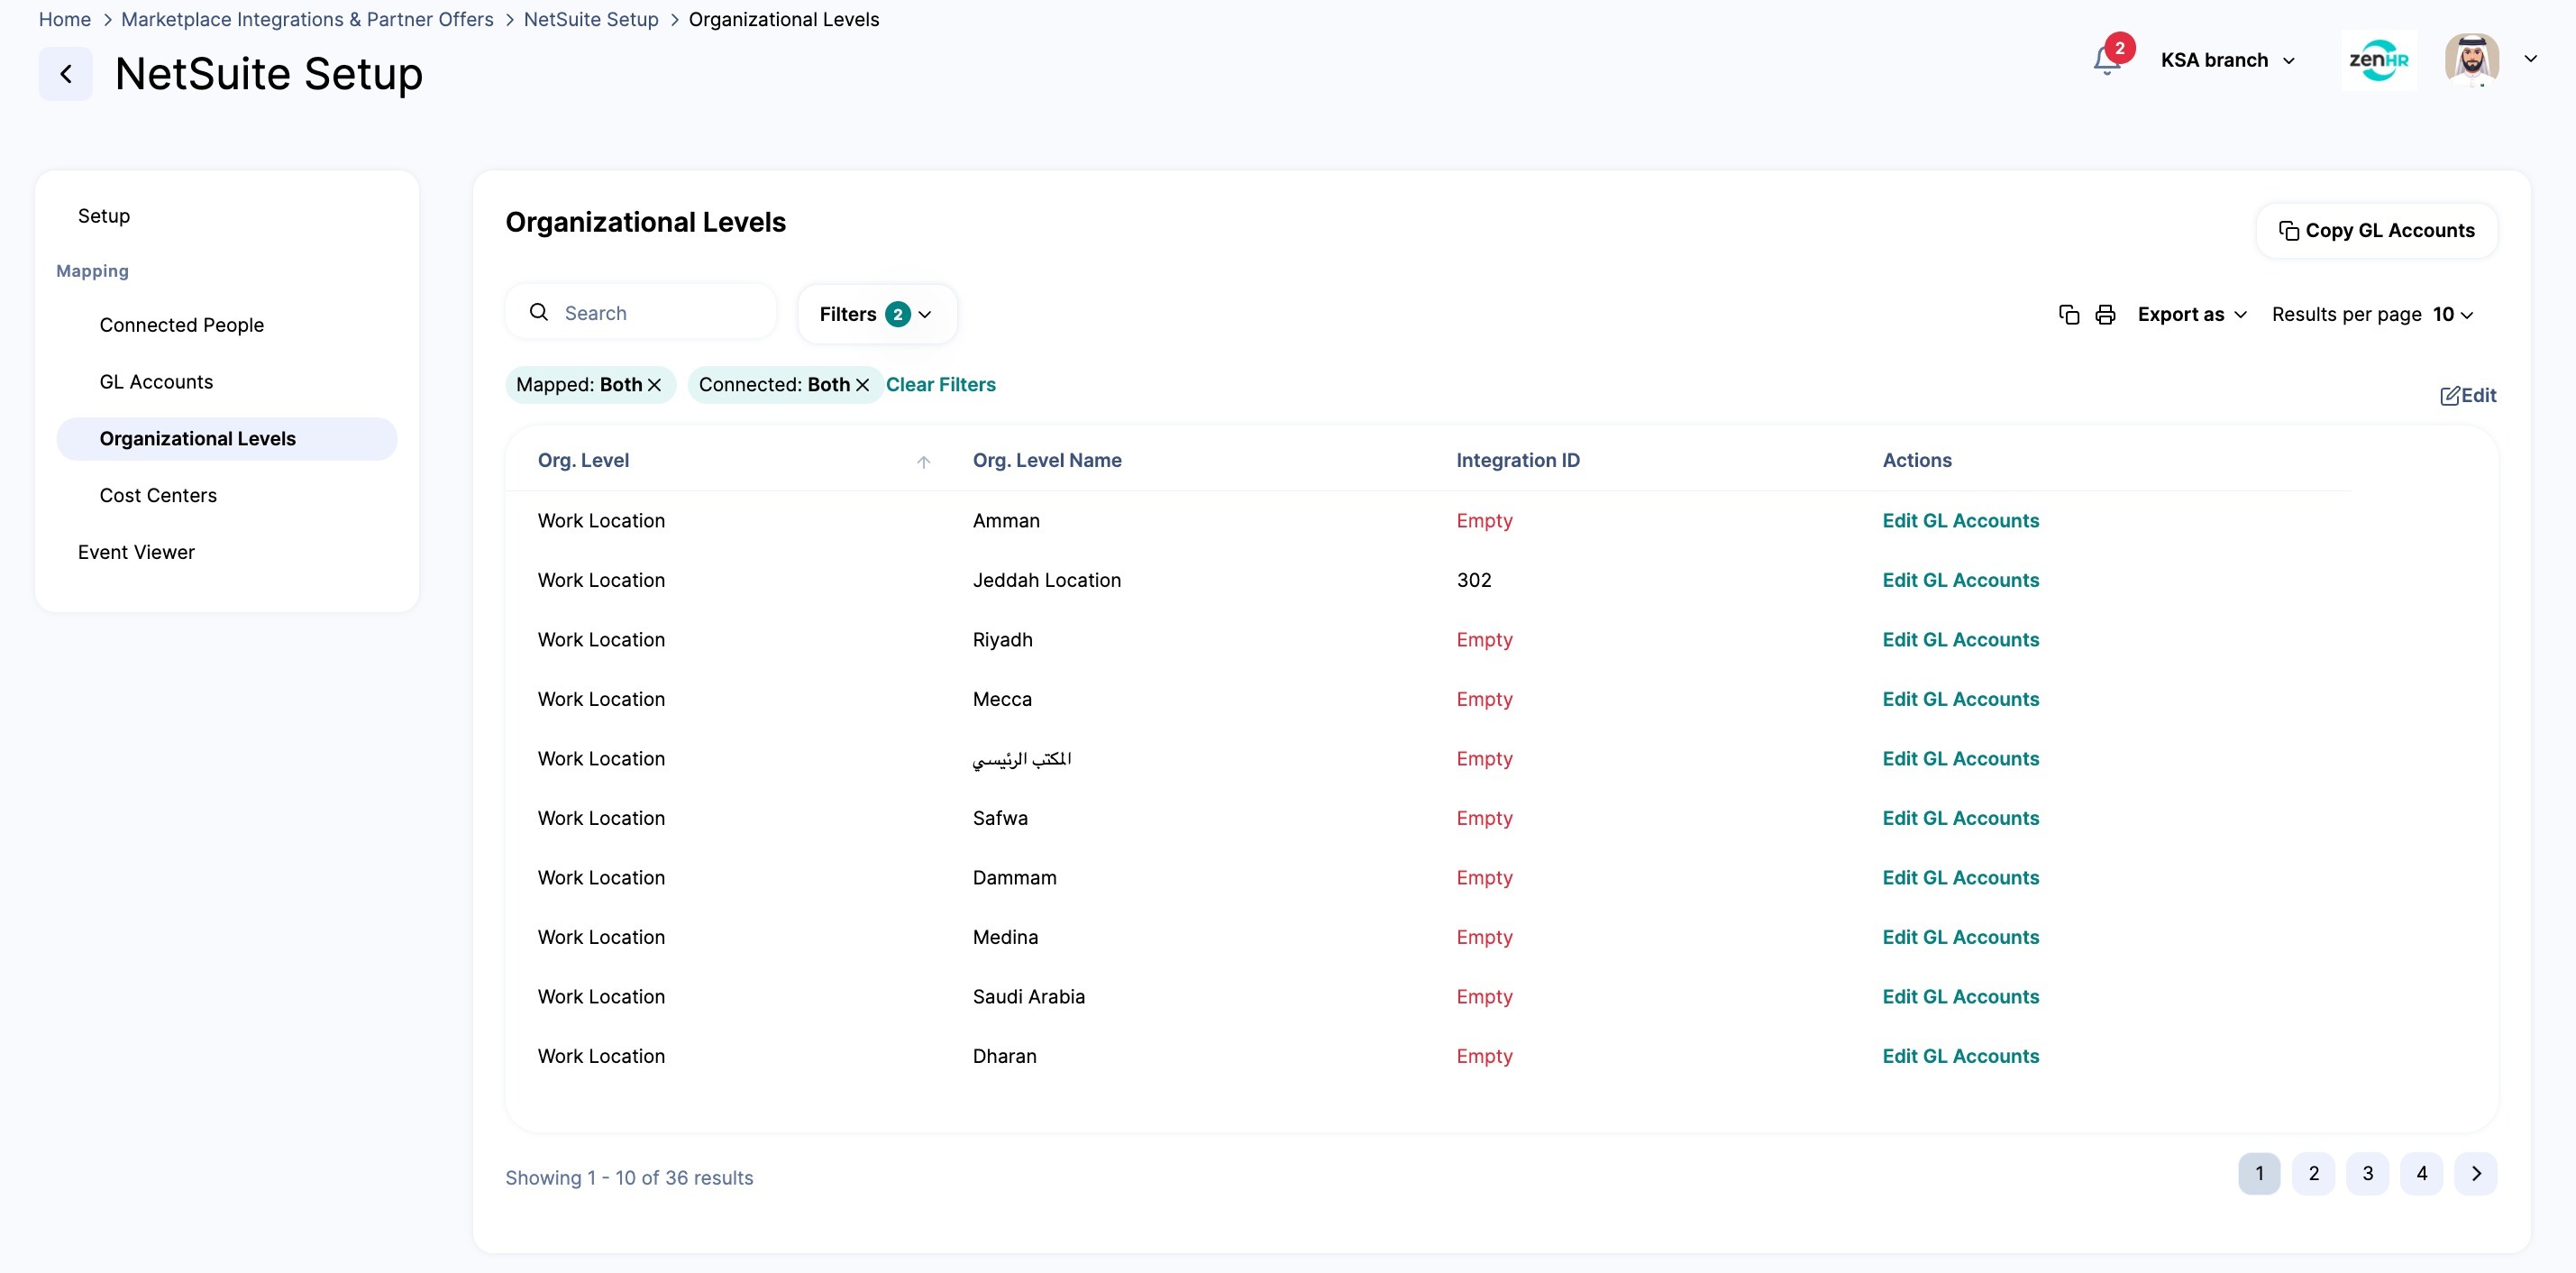This screenshot has height=1273, width=2576.
Task: Click NetSuite Setup breadcrumb link
Action: pos(591,19)
